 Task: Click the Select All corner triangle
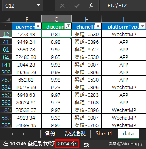click(8, 19)
